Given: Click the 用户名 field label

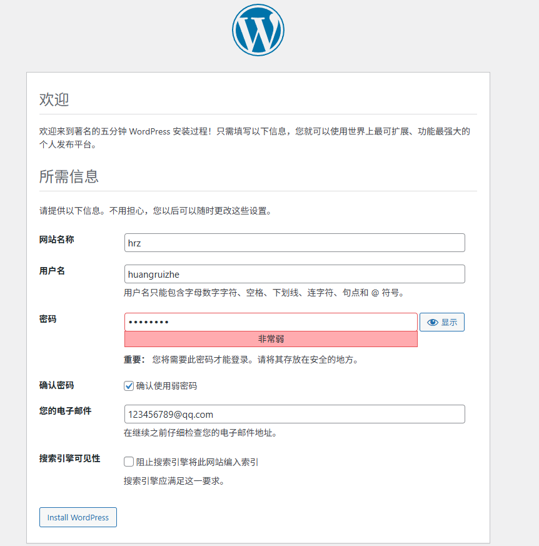Looking at the screenshot, I should click(x=52, y=271).
